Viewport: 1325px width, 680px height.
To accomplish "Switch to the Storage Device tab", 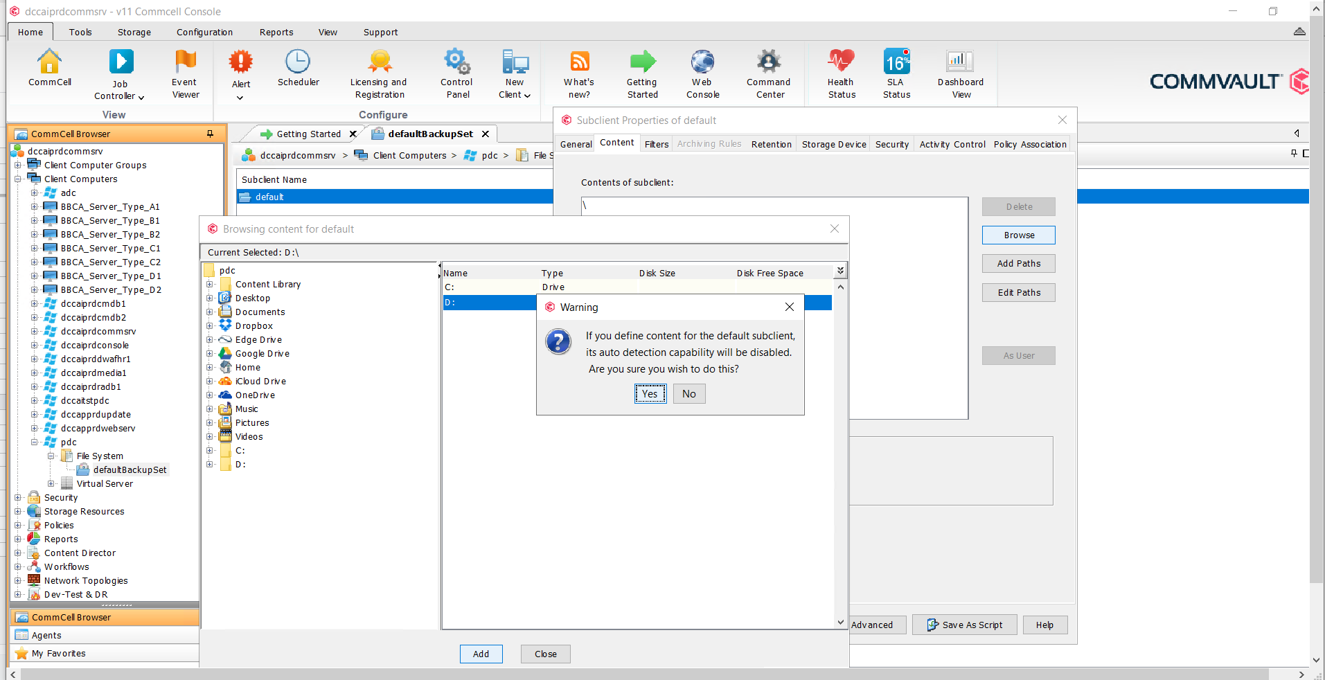I will tap(834, 144).
